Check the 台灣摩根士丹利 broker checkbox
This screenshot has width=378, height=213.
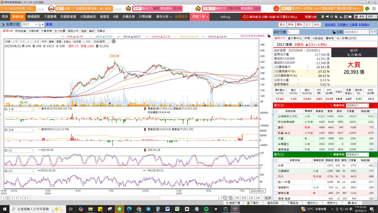[275, 117]
